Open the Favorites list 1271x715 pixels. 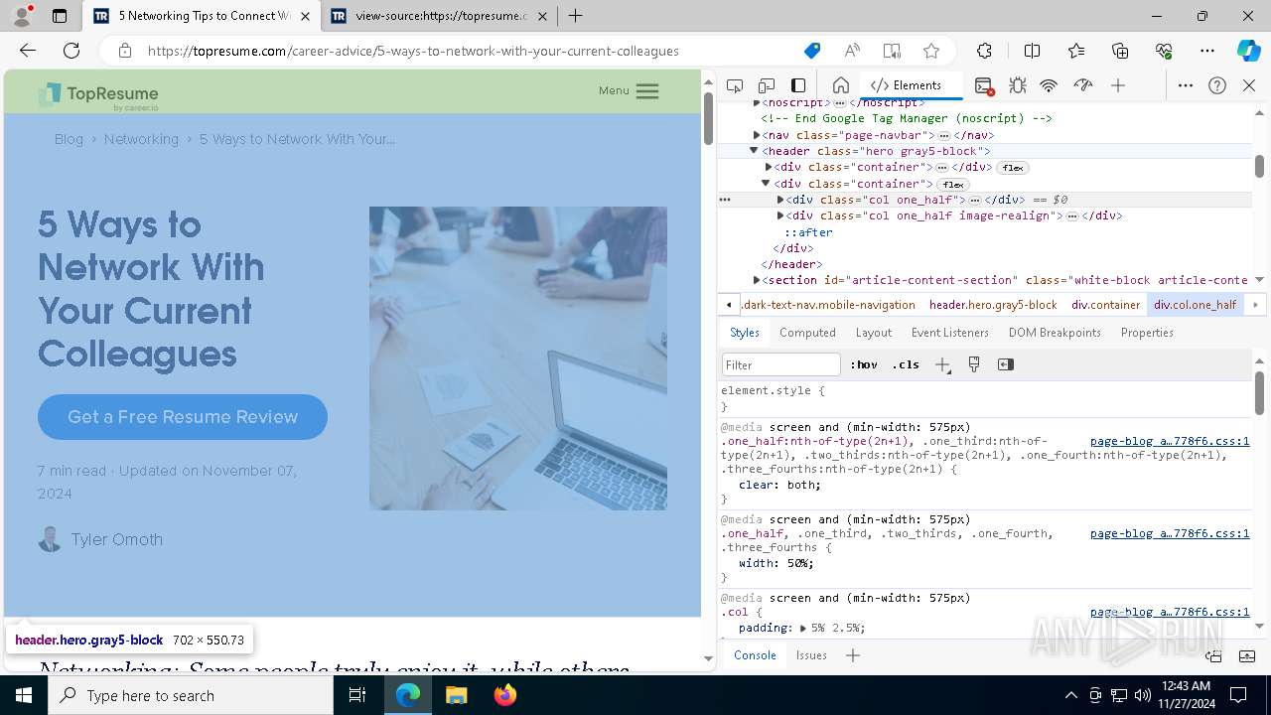[x=1076, y=51]
